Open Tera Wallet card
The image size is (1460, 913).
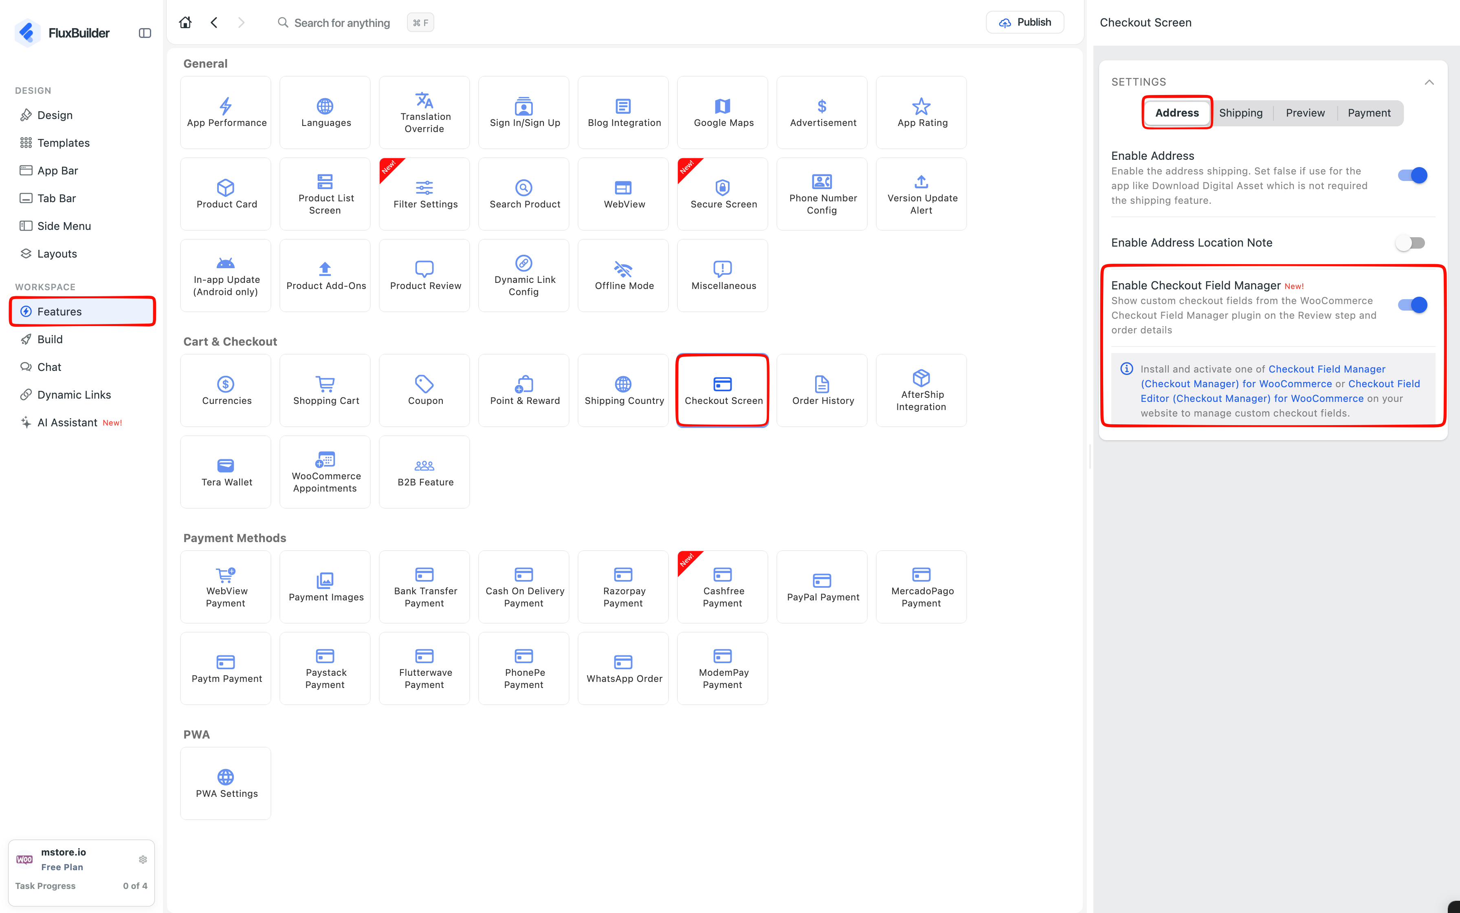[x=226, y=472]
